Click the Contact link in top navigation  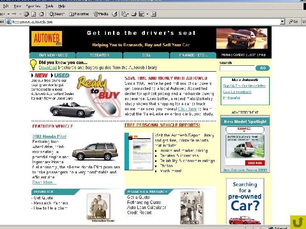pos(239,55)
